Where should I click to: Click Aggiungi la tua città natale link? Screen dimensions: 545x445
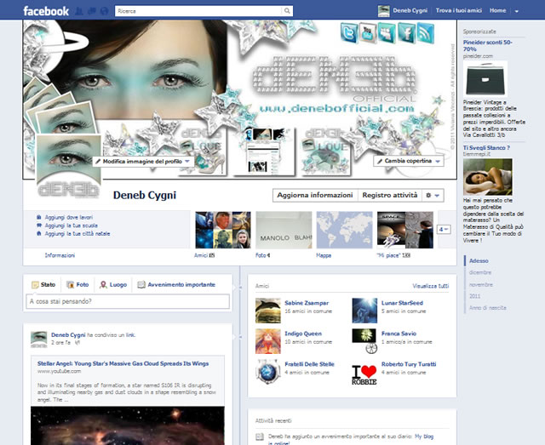[77, 234]
